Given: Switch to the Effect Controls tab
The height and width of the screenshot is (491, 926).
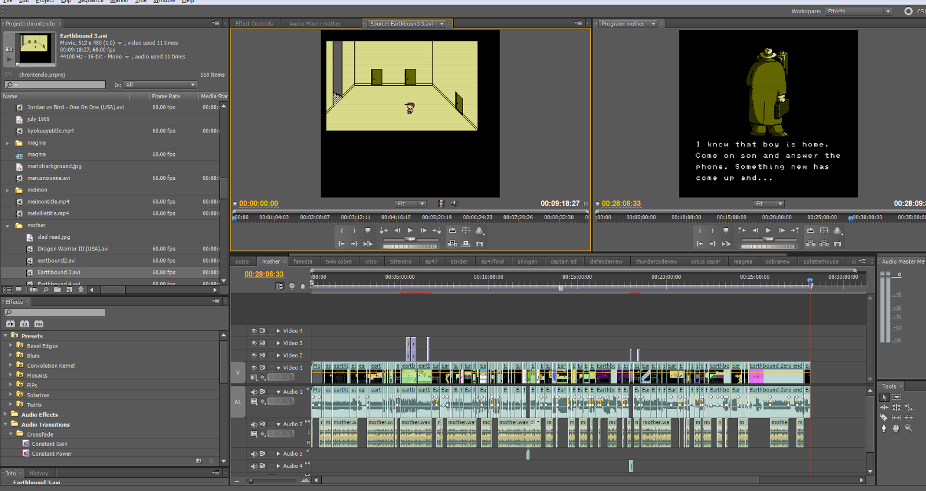Looking at the screenshot, I should coord(254,24).
